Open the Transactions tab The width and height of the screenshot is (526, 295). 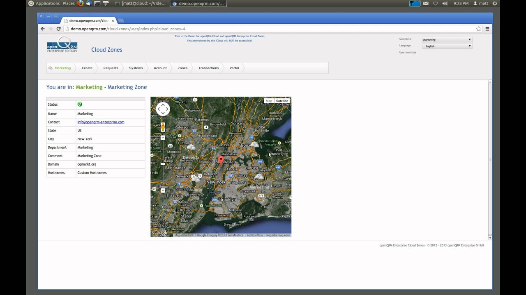pyautogui.click(x=208, y=68)
